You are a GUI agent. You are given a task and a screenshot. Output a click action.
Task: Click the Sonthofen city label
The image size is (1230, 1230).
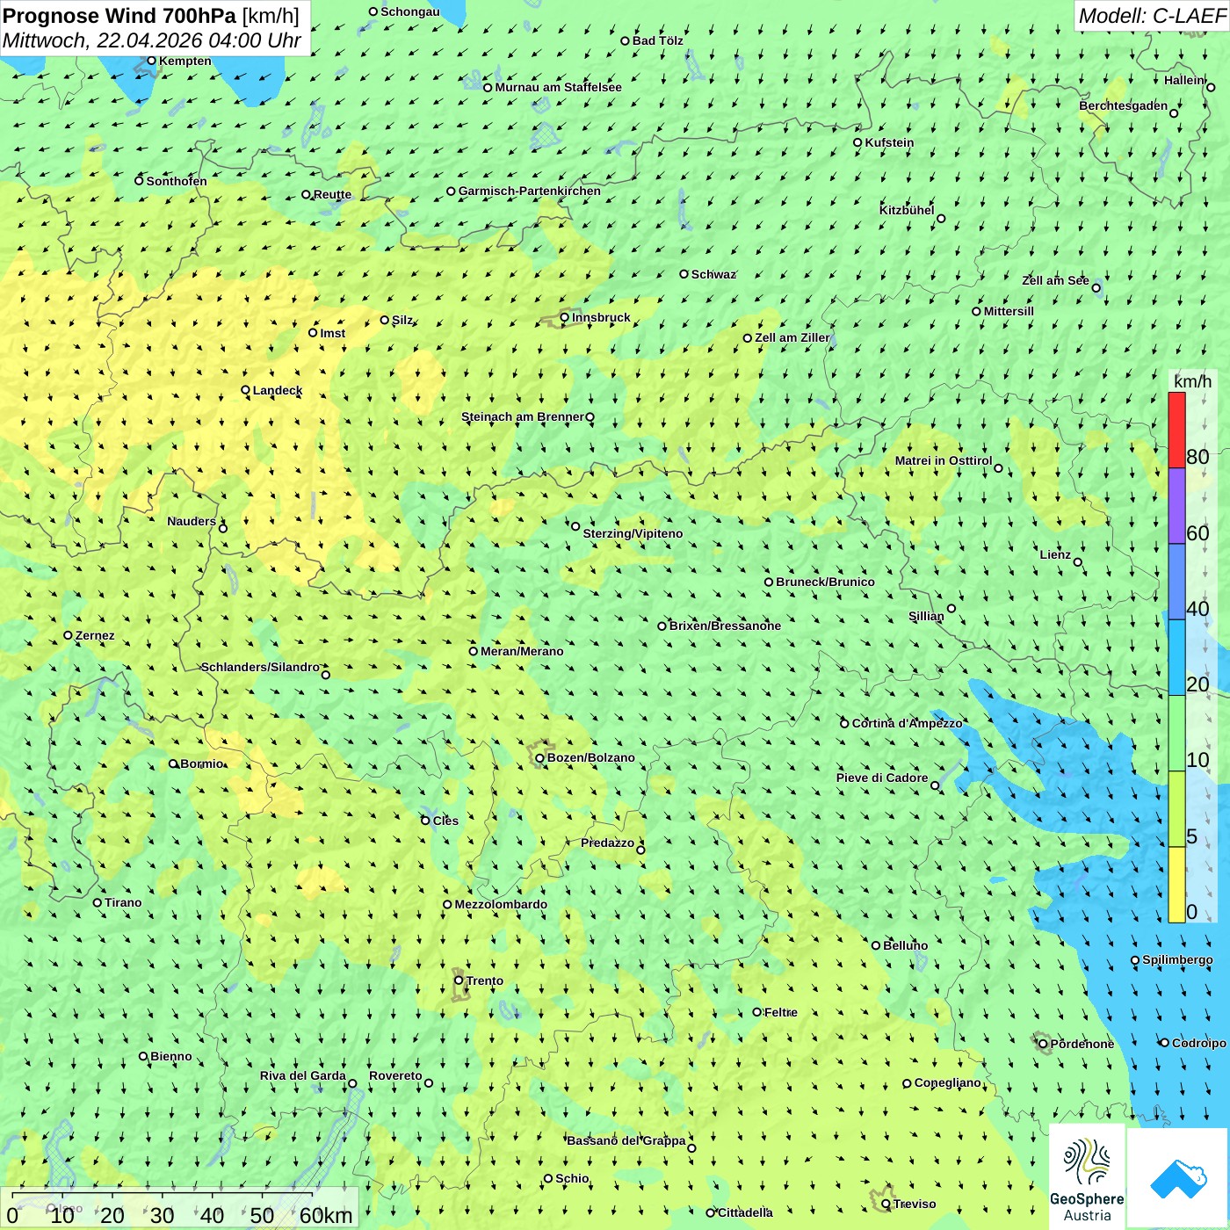point(177,181)
